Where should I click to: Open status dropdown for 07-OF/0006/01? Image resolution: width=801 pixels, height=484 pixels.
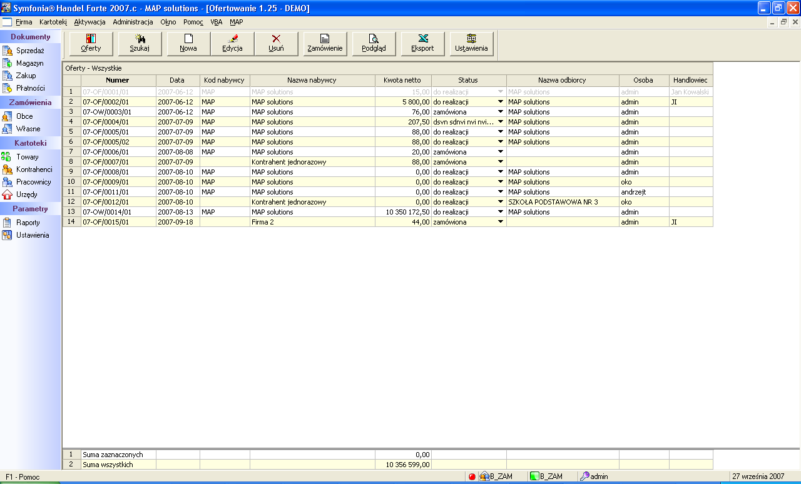(501, 152)
